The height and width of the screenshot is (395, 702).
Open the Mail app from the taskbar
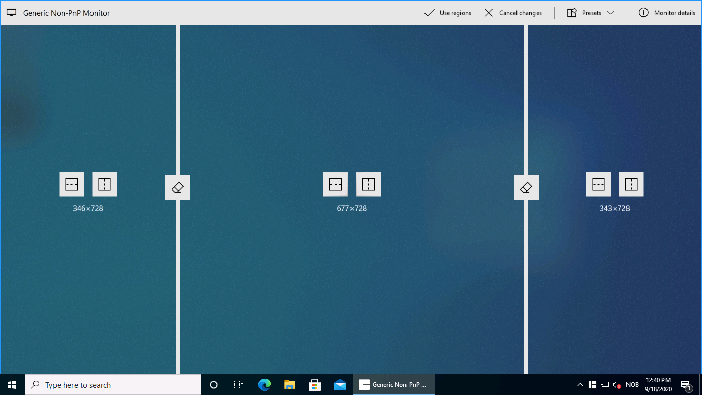[x=340, y=384]
